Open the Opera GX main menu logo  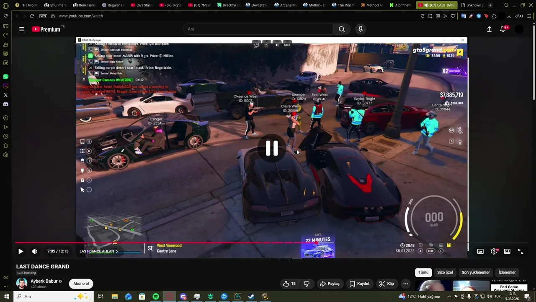pyautogui.click(x=5, y=5)
